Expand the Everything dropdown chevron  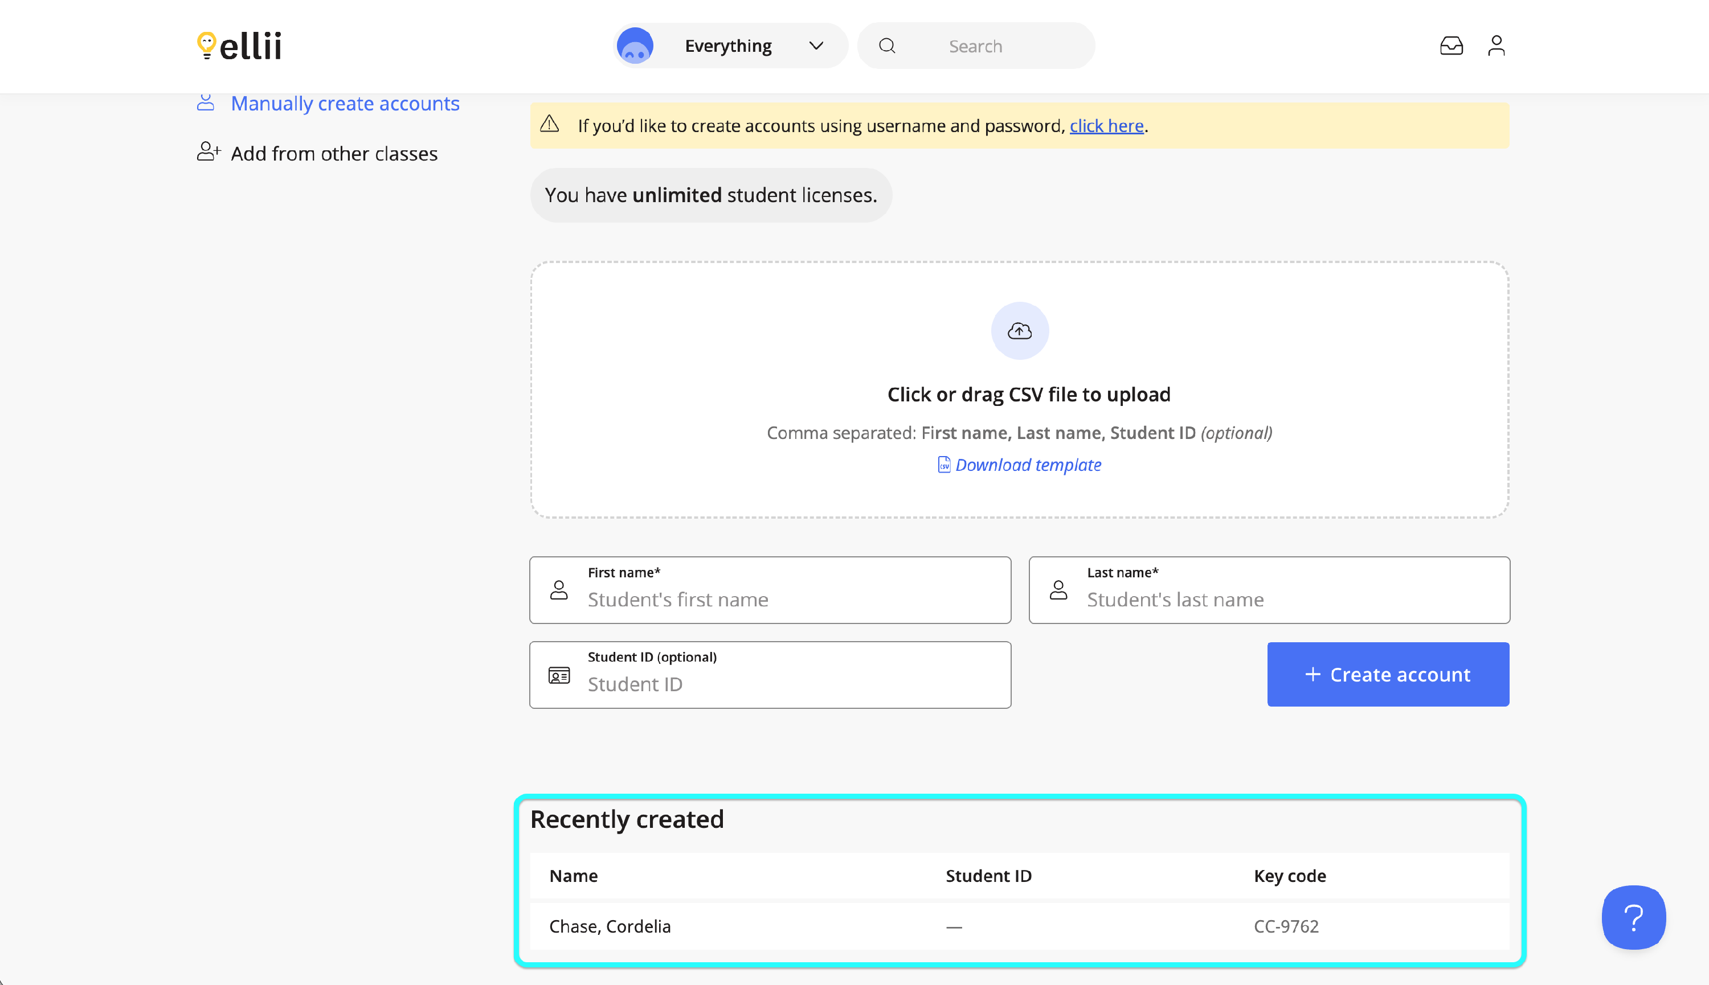click(816, 46)
